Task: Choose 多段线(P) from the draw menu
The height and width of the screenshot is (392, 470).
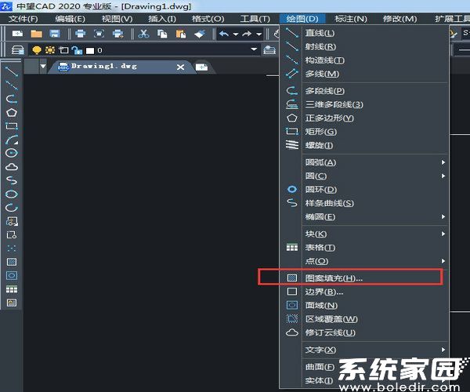Action: click(364, 91)
